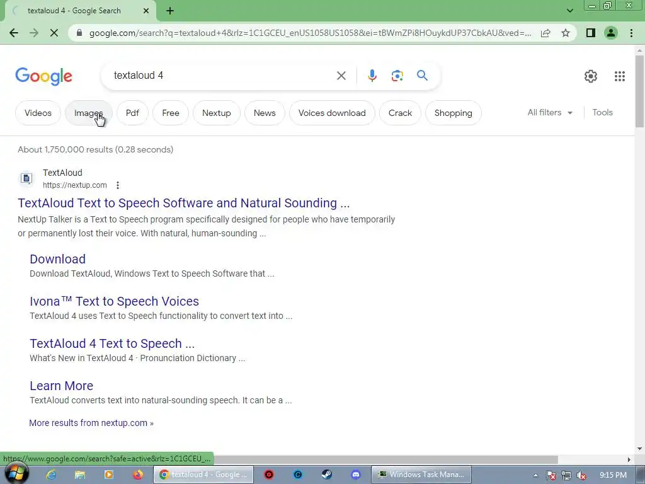Open TextAloud Text to Speech Software result
Viewport: 645px width, 484px height.
(x=183, y=203)
